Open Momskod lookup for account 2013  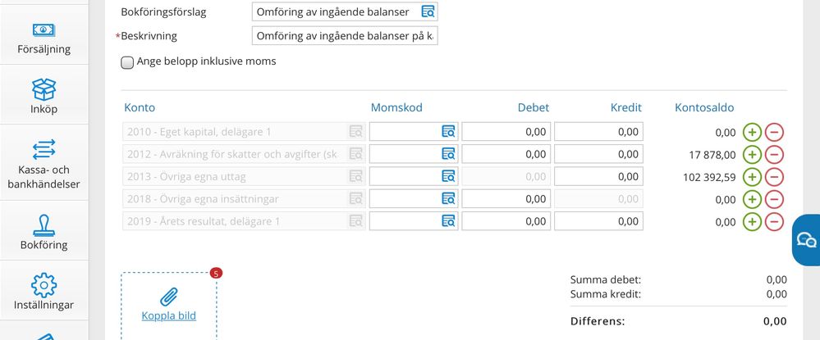[x=448, y=176]
